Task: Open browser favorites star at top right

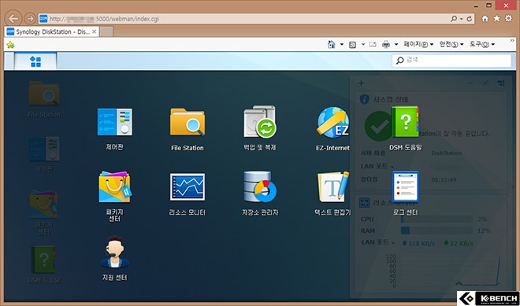Action: (x=496, y=19)
